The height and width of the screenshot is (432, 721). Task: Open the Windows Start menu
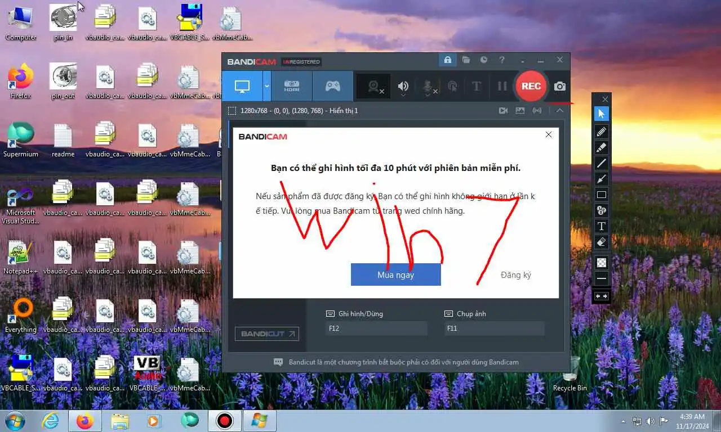click(x=15, y=421)
